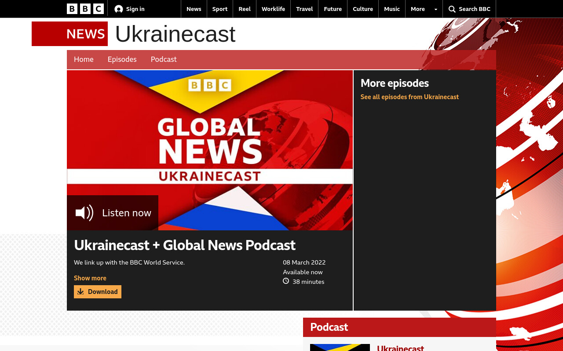
Task: Open Travel navigation item
Action: click(304, 9)
